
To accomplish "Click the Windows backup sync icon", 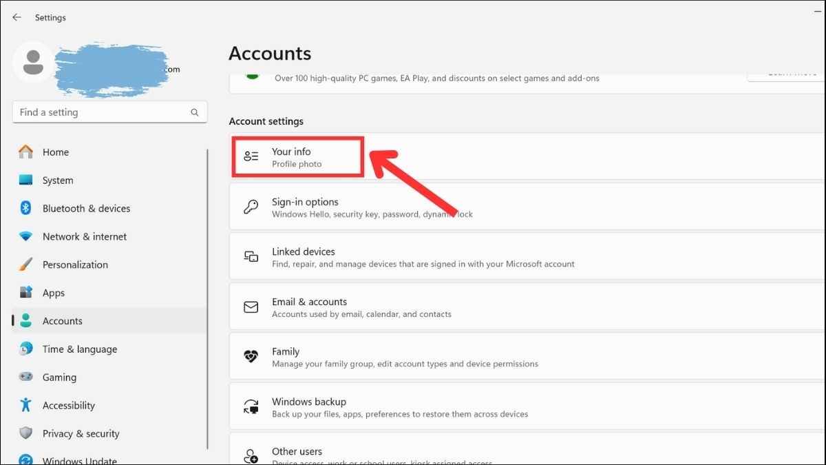I will [x=251, y=406].
